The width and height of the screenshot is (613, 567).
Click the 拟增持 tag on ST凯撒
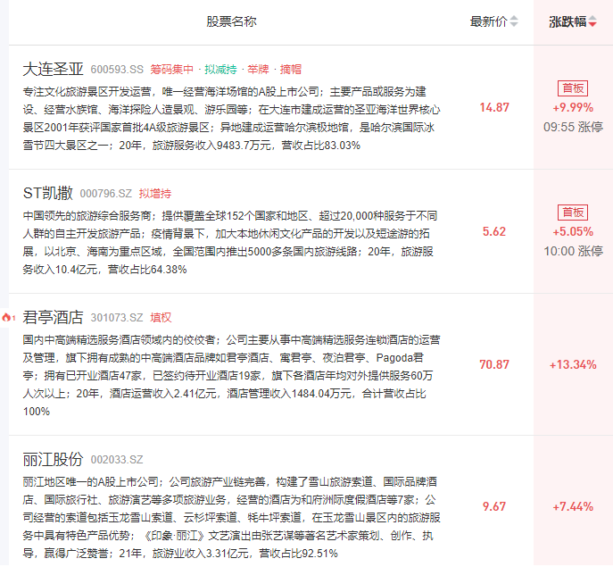[155, 194]
